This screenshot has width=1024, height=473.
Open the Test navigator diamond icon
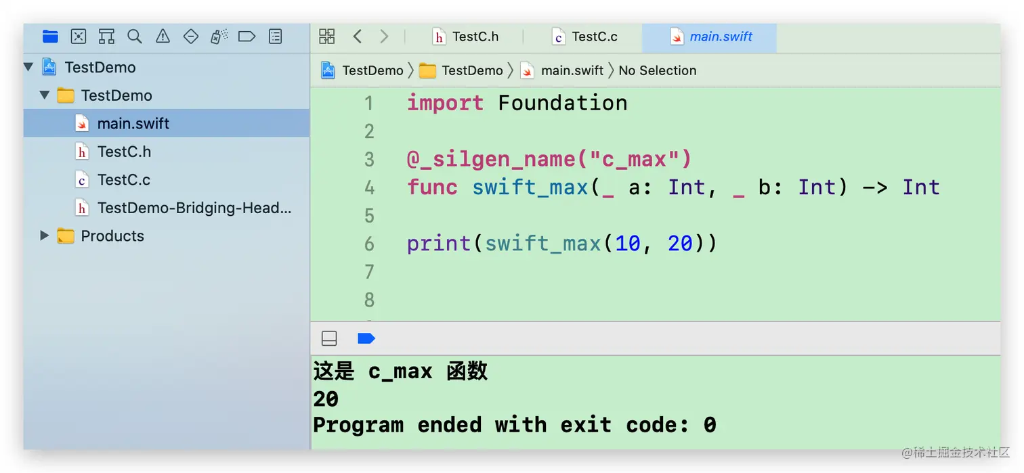pyautogui.click(x=191, y=37)
